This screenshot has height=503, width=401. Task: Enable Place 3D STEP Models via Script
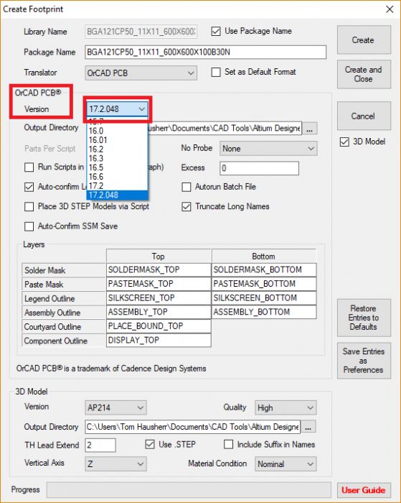pos(29,207)
